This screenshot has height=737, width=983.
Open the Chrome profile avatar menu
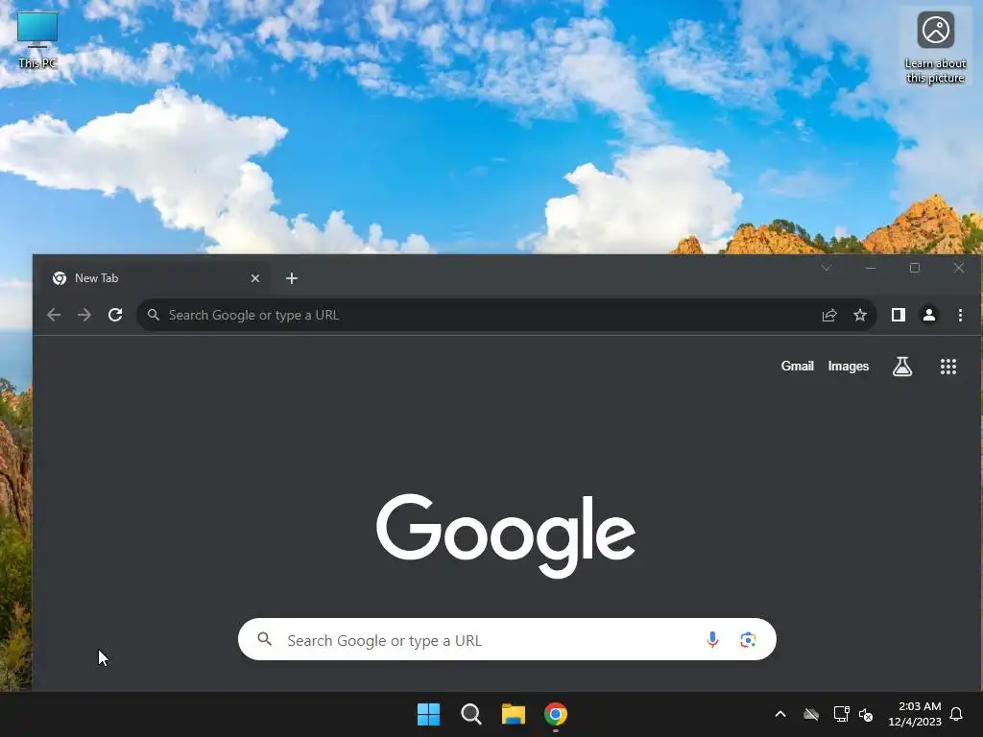[929, 315]
